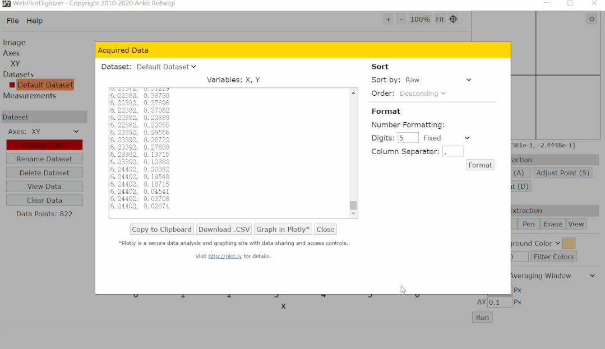Open the Fixed number format dropdown
Viewport: 605px width, 349px height.
pyautogui.click(x=446, y=138)
